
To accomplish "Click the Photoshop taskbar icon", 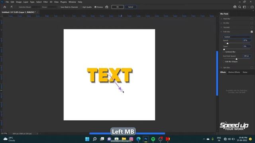I will pos(146,139).
